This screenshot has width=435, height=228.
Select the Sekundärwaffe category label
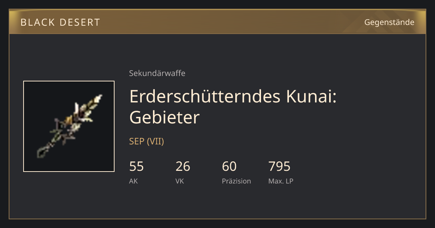[x=157, y=73]
